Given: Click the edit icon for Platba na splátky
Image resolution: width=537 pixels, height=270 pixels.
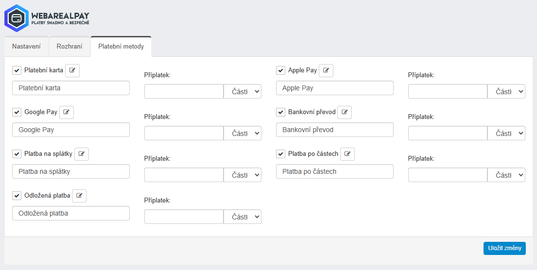Looking at the screenshot, I should coord(82,154).
